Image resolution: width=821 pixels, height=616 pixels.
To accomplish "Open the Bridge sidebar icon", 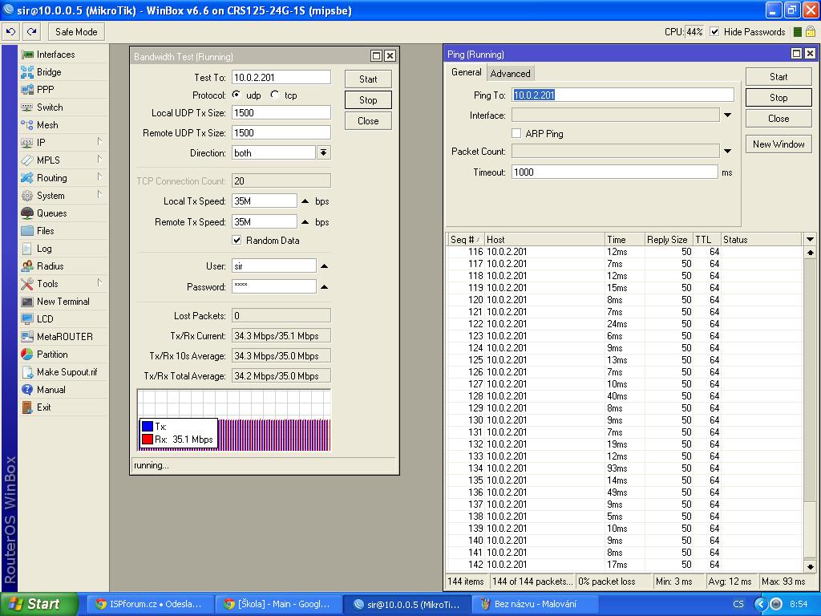I will (x=27, y=72).
